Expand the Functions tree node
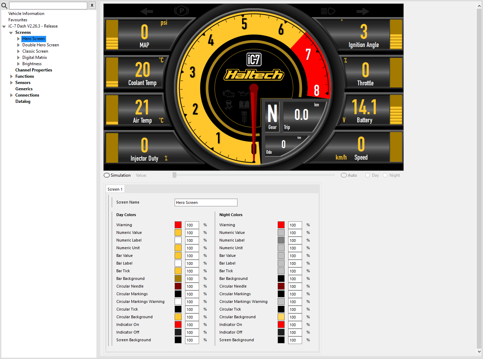 pyautogui.click(x=11, y=76)
